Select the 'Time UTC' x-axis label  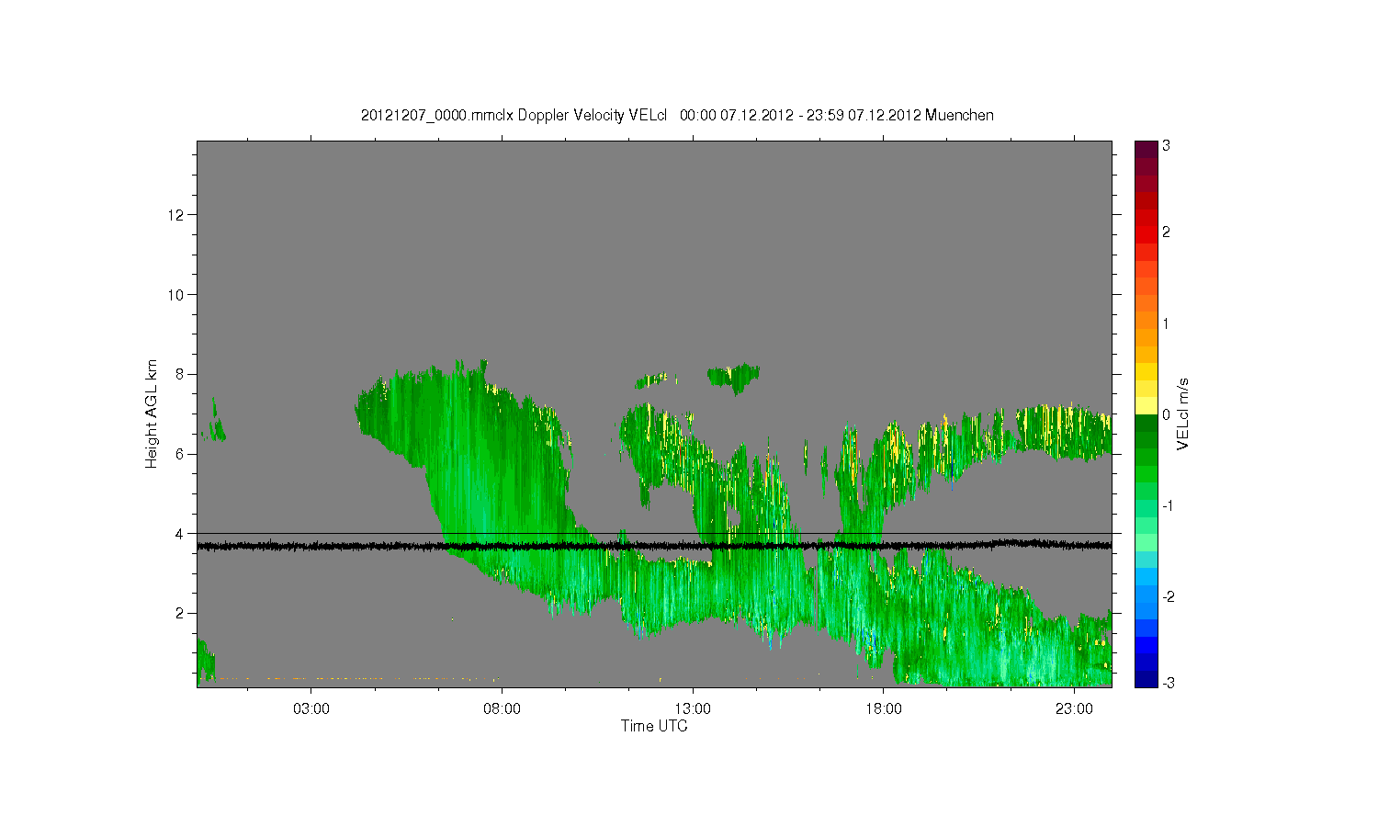tap(654, 726)
